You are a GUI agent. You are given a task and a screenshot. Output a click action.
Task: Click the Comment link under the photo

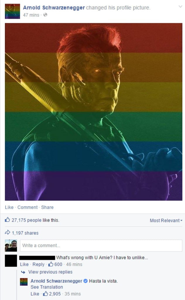pyautogui.click(x=28, y=207)
